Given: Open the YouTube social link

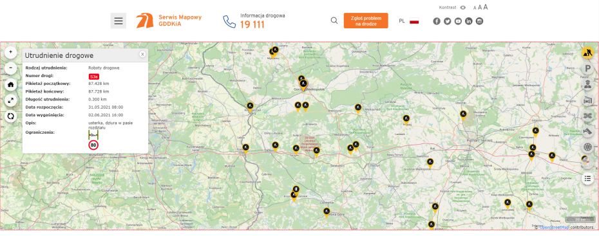Looking at the screenshot, I should [458, 21].
